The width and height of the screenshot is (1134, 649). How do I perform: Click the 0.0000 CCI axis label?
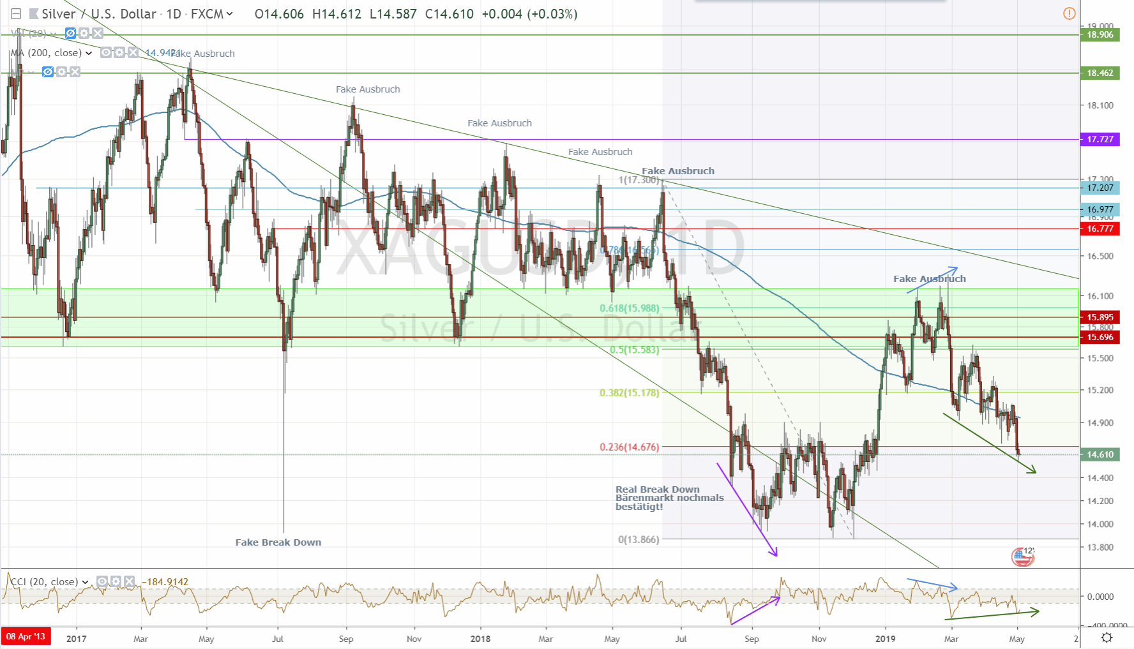(x=1100, y=597)
